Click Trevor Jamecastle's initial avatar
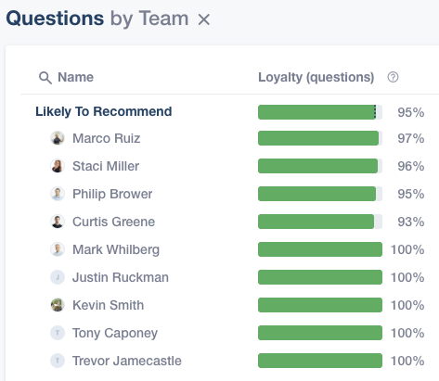The height and width of the screenshot is (381, 439). point(58,361)
